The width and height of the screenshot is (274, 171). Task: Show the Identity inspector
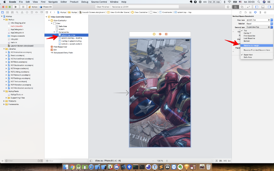click(x=250, y=12)
